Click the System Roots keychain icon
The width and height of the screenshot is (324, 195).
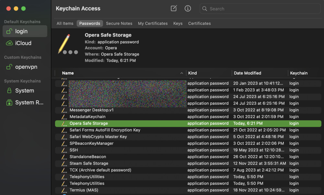[x=9, y=102]
